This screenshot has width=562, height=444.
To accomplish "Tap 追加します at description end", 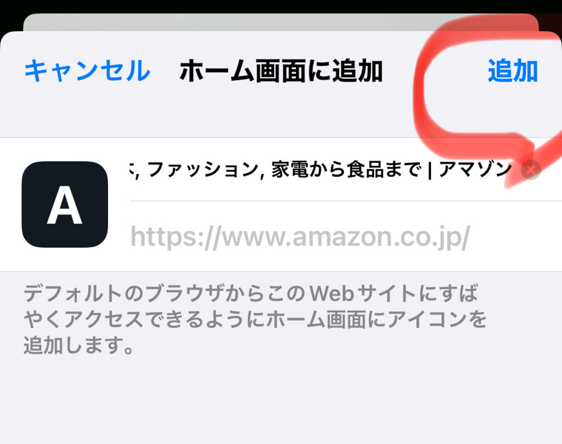I will pos(79,345).
